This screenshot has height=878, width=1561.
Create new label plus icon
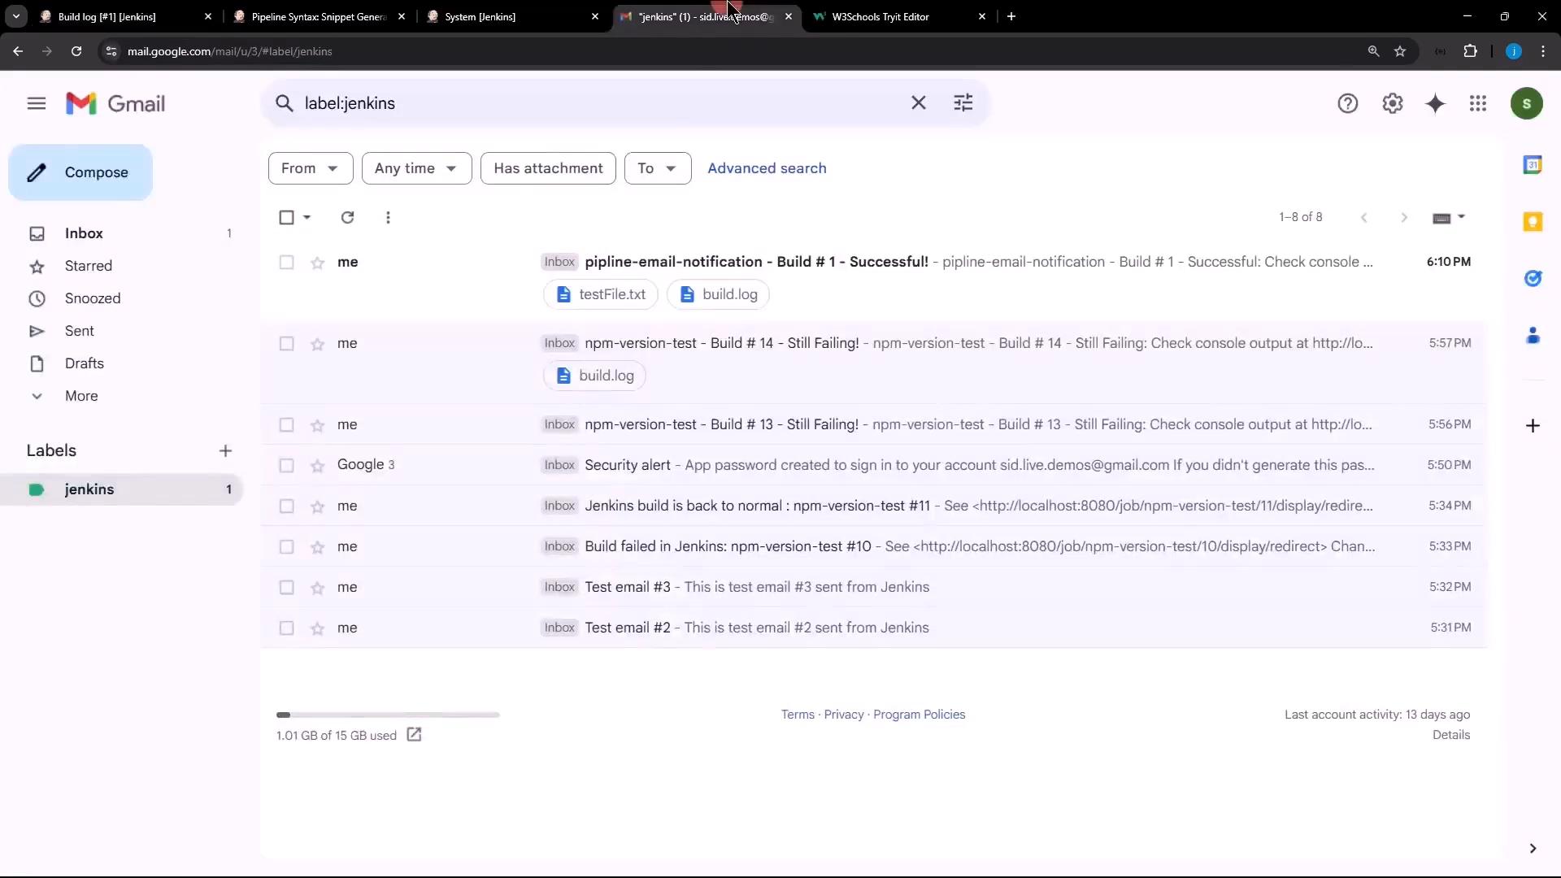point(225,450)
